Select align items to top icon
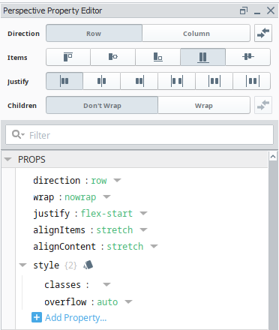Screen dimensions: 279x330 (68, 57)
